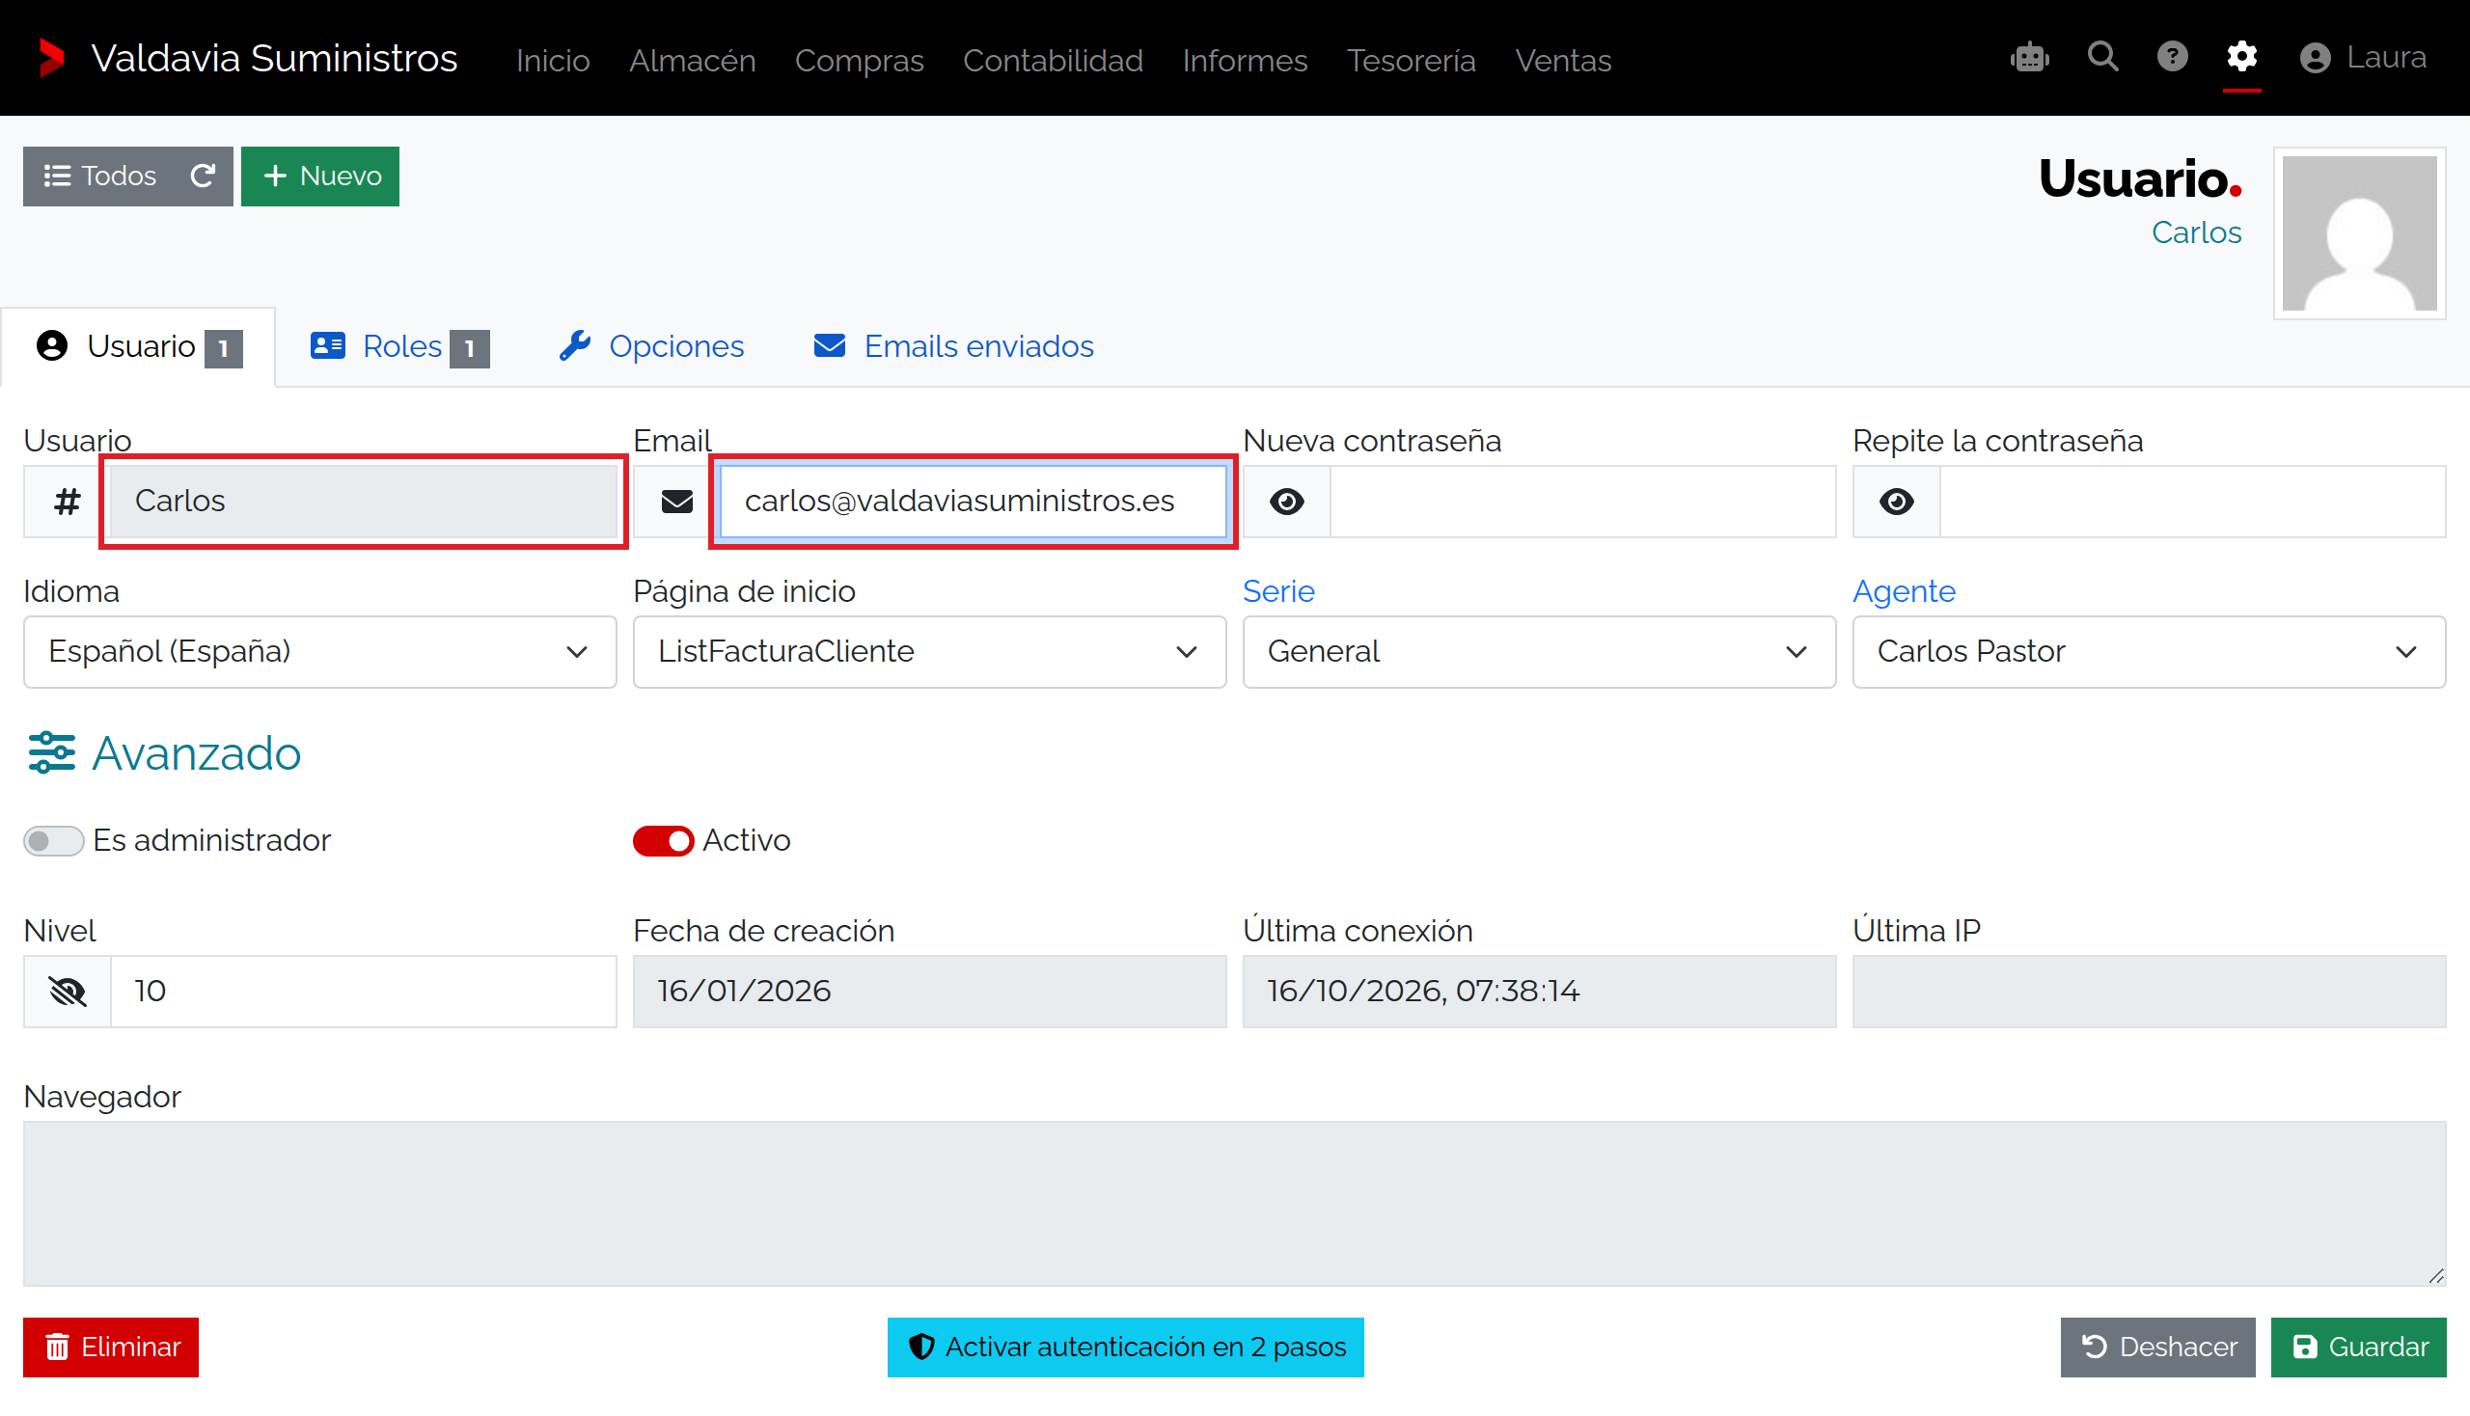Open the Ventas menu
The height and width of the screenshot is (1416, 2470).
(x=1562, y=61)
